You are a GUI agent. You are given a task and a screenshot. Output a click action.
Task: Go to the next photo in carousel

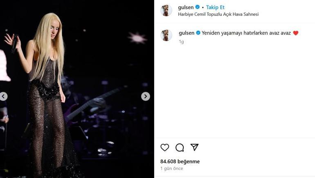[146, 97]
